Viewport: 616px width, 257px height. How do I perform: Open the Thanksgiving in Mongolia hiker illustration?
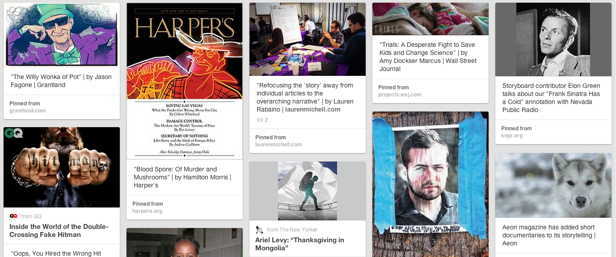(x=308, y=191)
